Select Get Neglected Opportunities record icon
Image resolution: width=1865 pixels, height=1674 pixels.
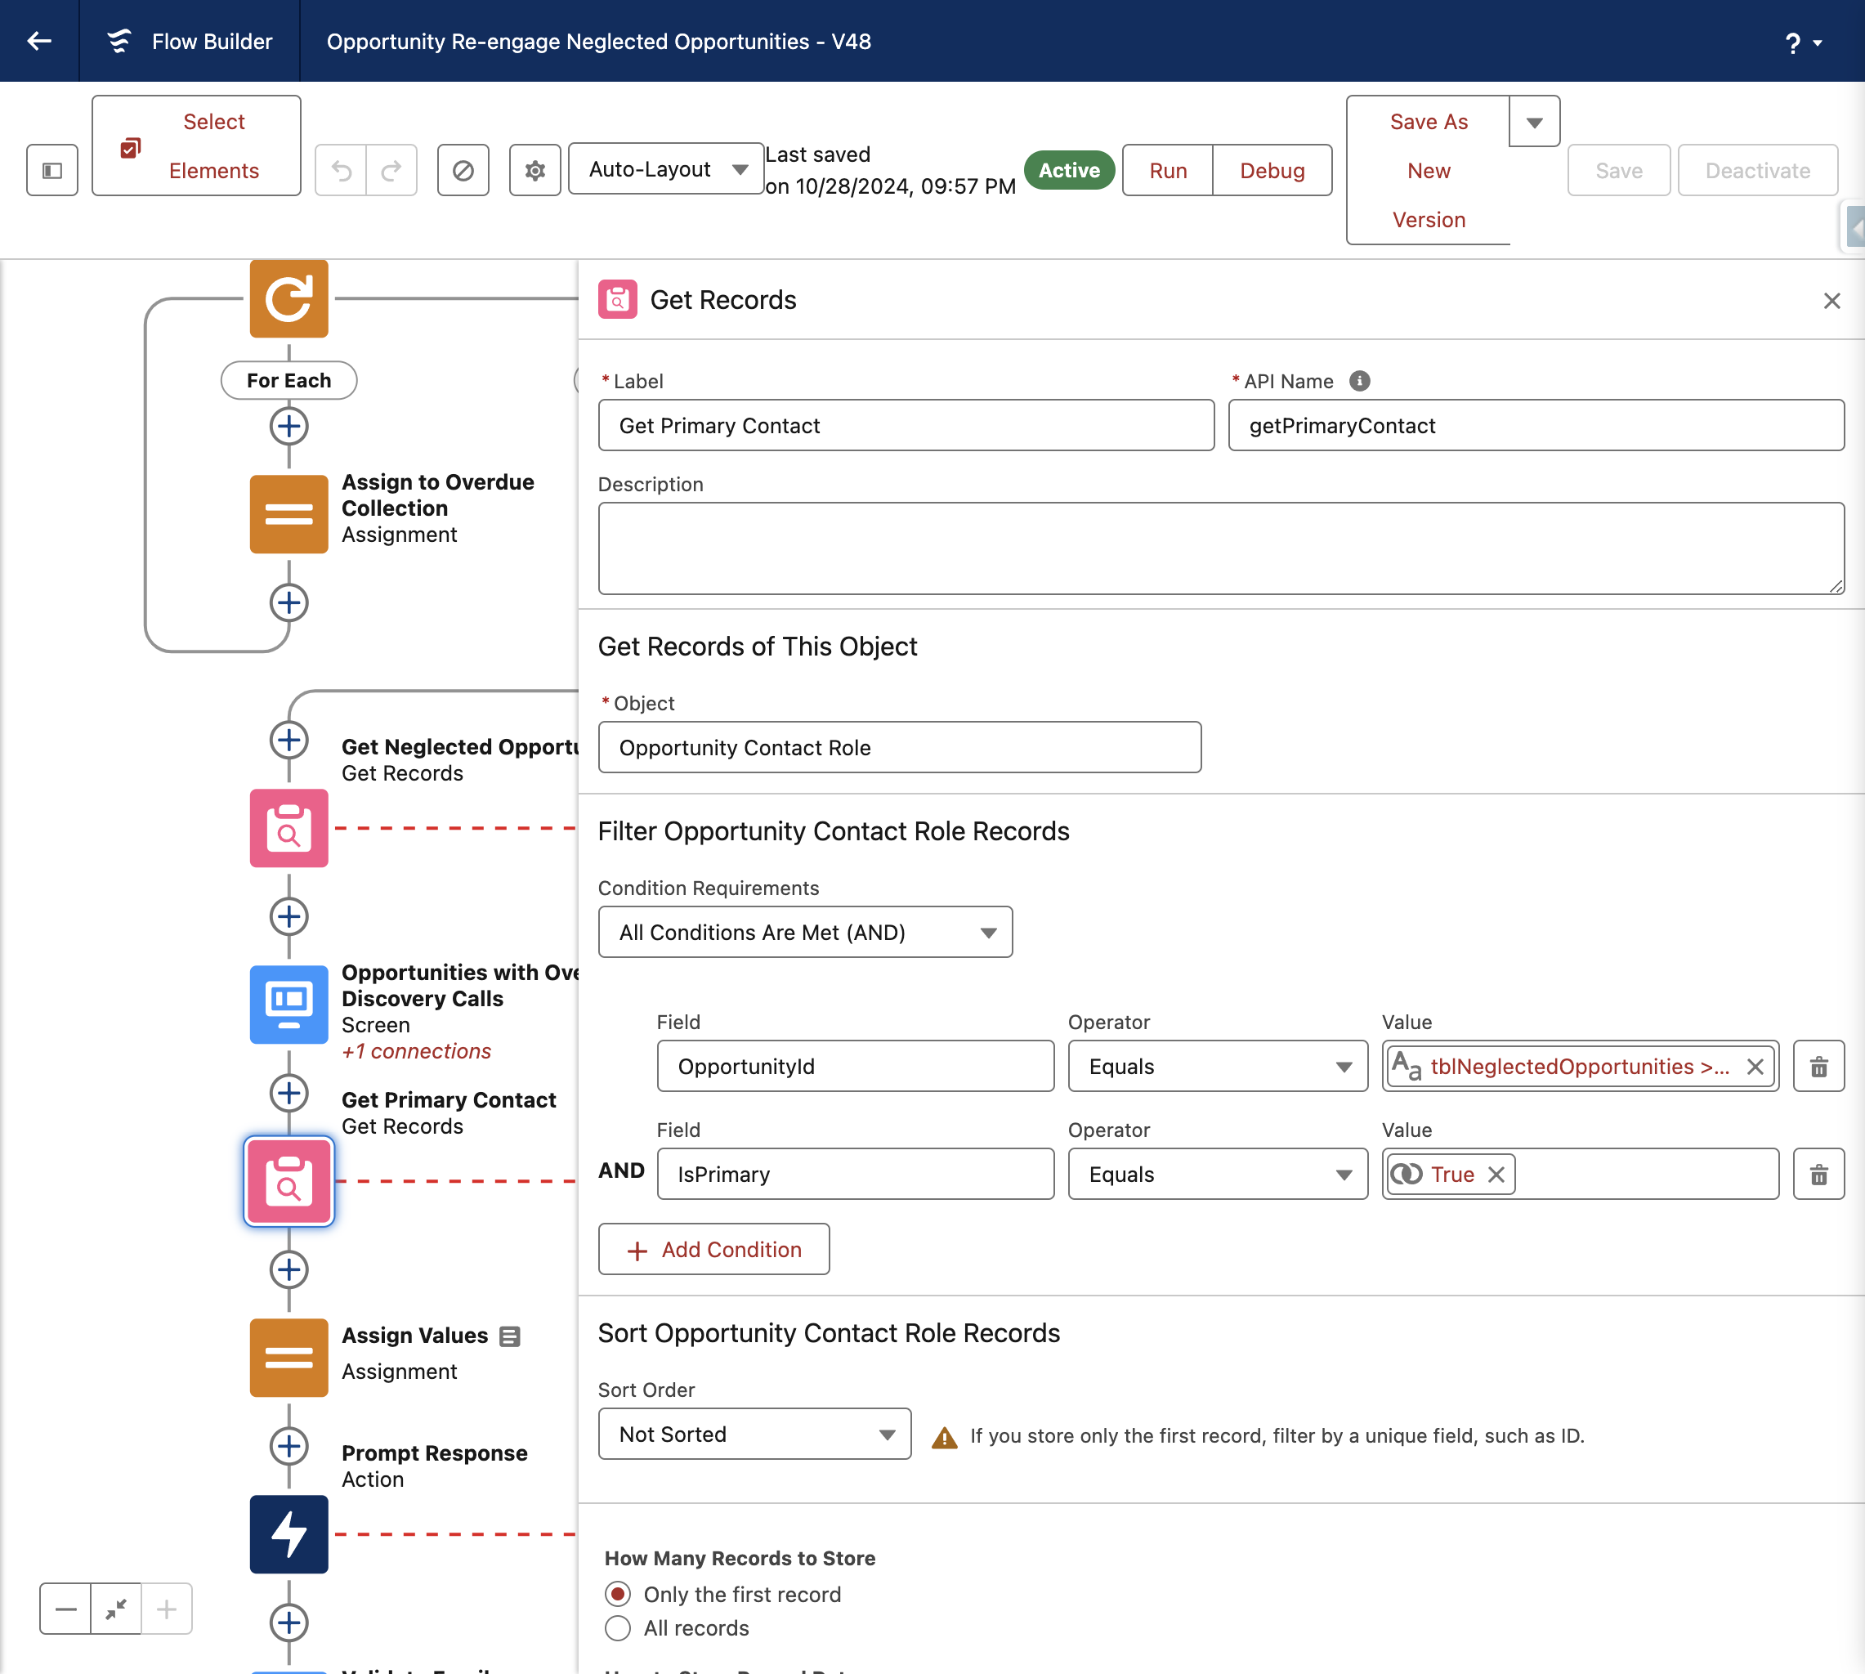[288, 828]
